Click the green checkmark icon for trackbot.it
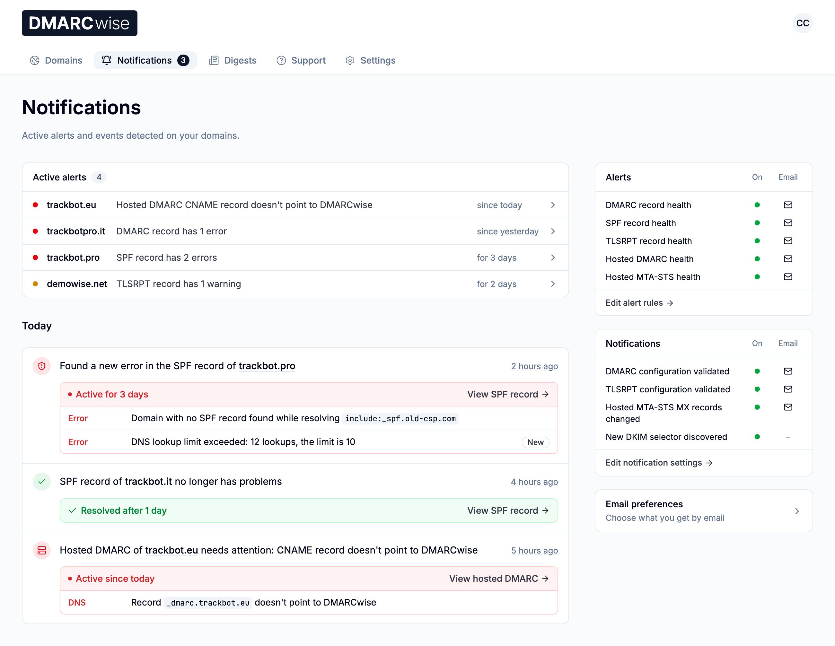 point(42,481)
